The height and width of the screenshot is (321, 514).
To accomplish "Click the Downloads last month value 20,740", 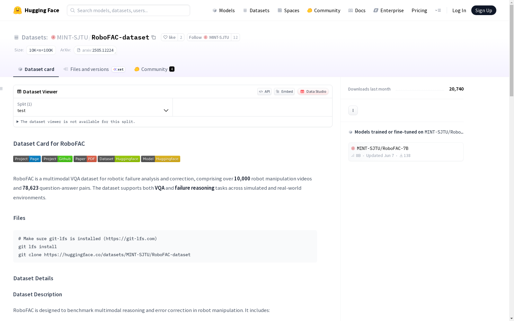I will (x=456, y=89).
